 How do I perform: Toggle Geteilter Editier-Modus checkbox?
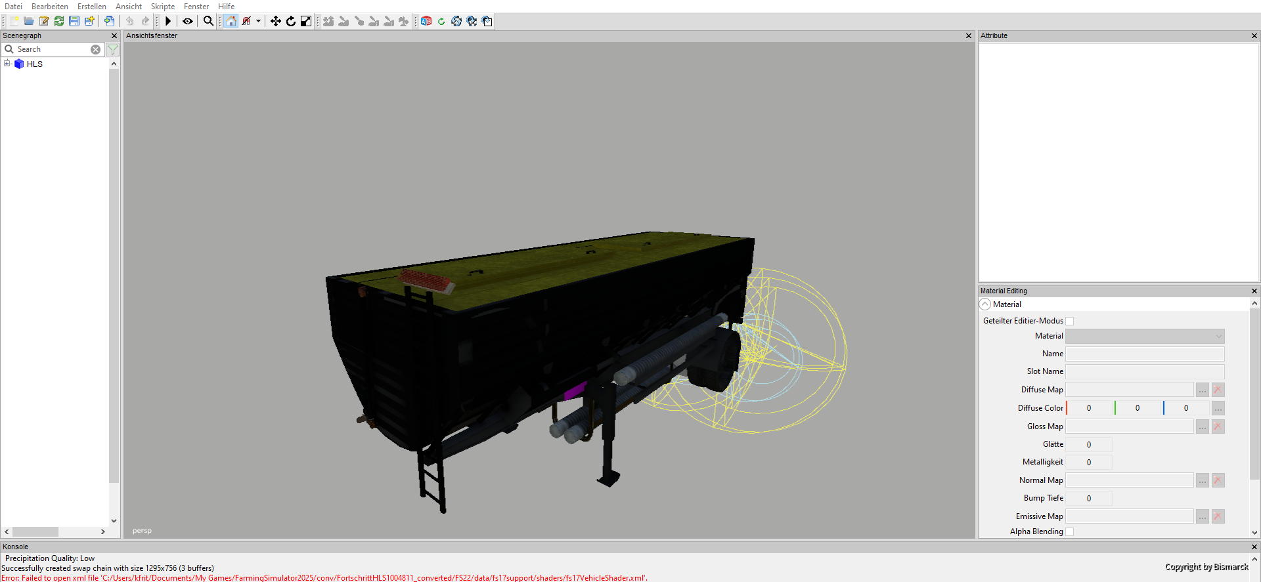tap(1069, 321)
